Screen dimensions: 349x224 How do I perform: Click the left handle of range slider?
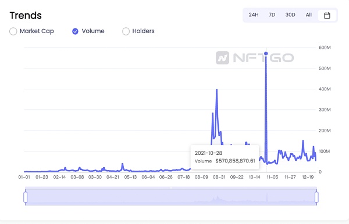pos(26,197)
